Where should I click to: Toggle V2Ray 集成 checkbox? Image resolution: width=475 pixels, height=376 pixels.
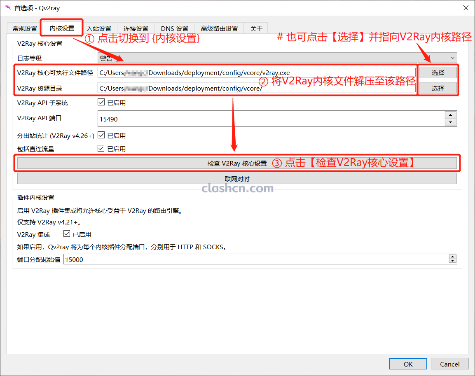click(x=67, y=234)
